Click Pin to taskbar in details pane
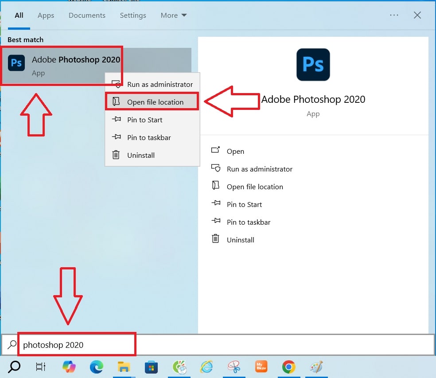436x378 pixels. (x=248, y=222)
